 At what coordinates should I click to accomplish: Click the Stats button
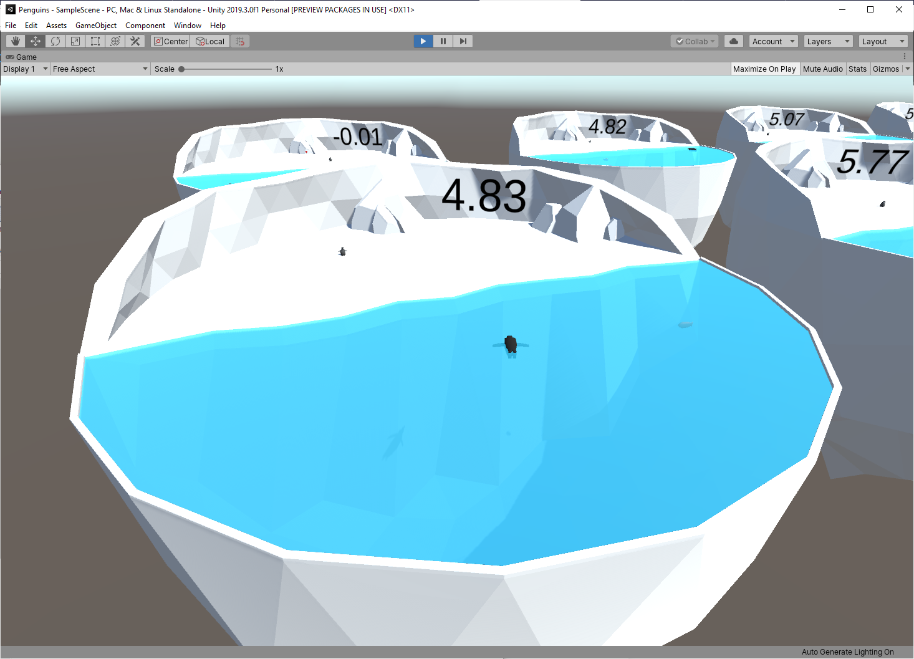(x=857, y=69)
